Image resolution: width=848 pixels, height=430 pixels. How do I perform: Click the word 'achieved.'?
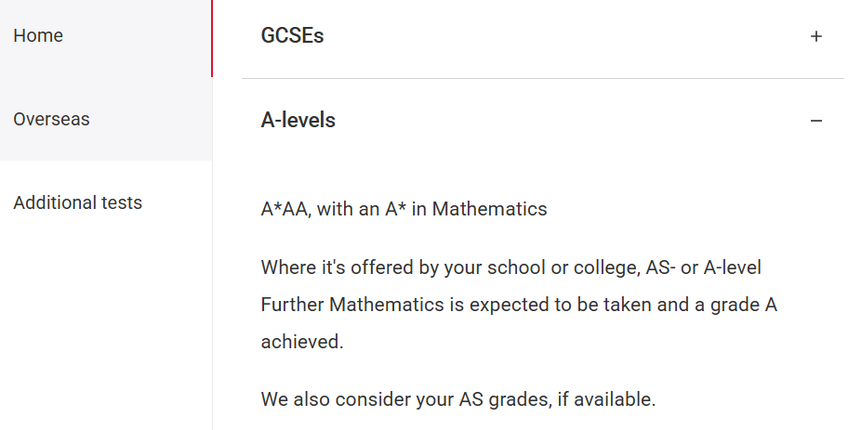click(302, 342)
